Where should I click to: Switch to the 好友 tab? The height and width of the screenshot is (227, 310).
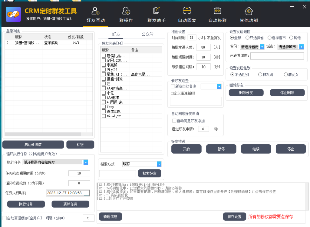click(116, 34)
